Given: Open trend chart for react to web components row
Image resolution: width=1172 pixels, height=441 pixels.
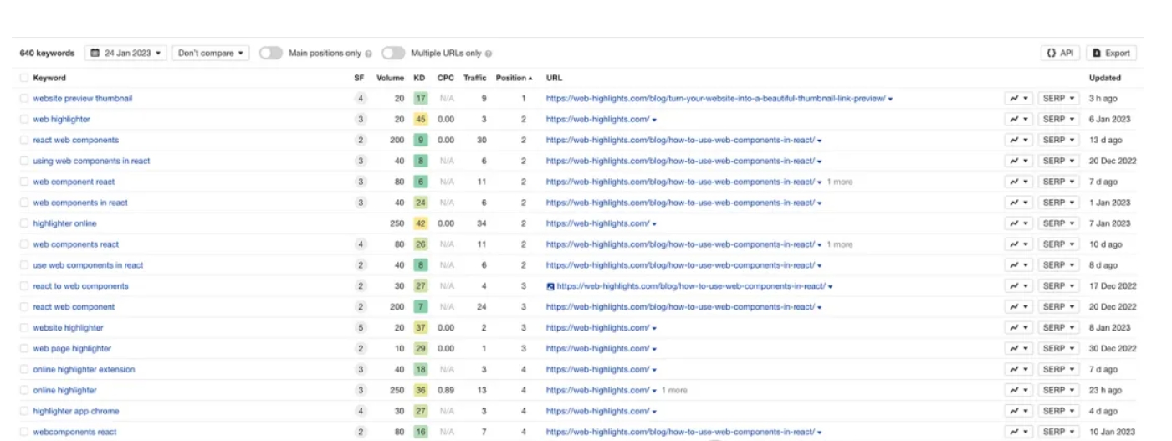Looking at the screenshot, I should (x=1018, y=286).
